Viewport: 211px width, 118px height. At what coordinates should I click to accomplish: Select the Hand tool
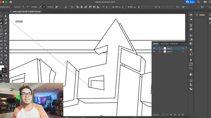(x=1, y=62)
